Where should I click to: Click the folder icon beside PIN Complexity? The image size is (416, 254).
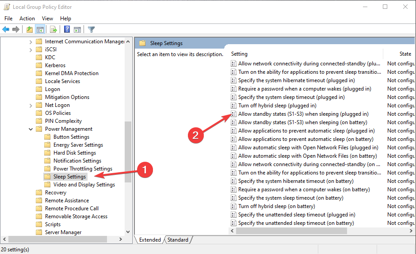tap(39, 121)
